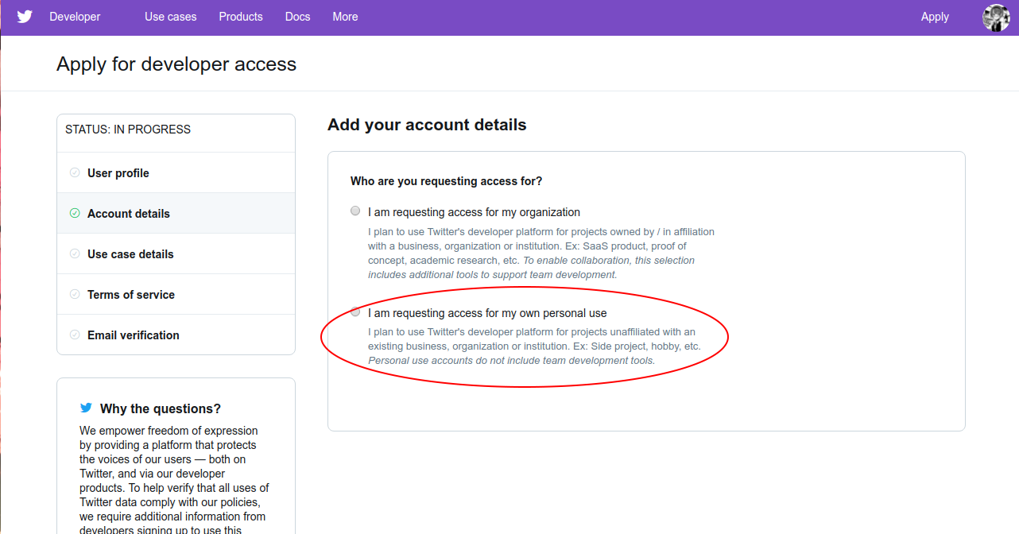Click the Apply button in navbar
The image size is (1019, 534).
click(935, 16)
